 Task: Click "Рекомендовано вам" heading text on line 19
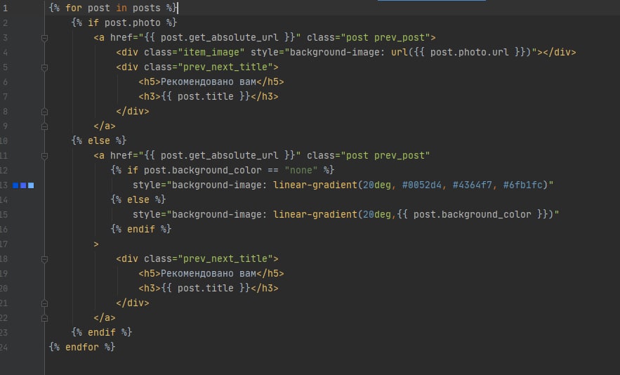pos(209,274)
